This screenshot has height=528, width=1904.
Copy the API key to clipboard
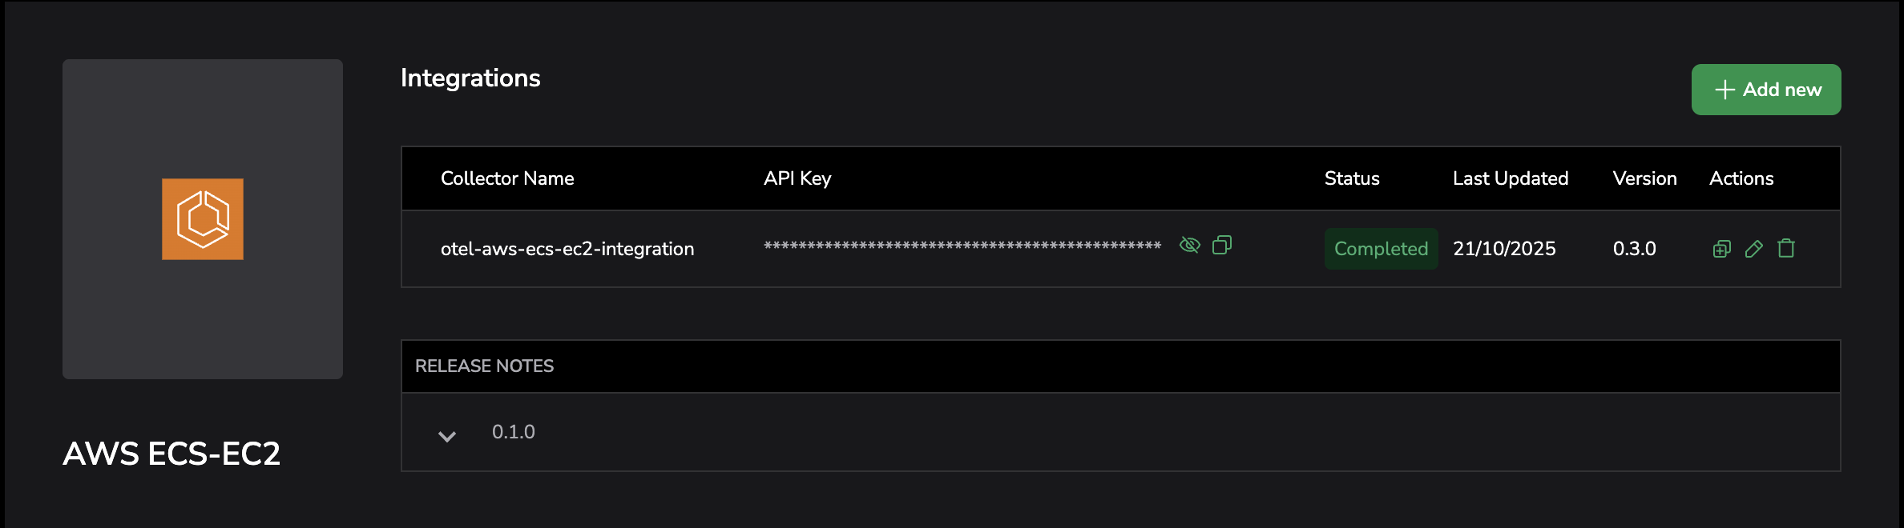(x=1222, y=245)
